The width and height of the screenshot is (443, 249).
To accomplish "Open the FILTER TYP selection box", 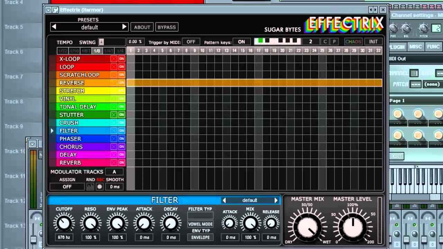I will click(x=200, y=216).
